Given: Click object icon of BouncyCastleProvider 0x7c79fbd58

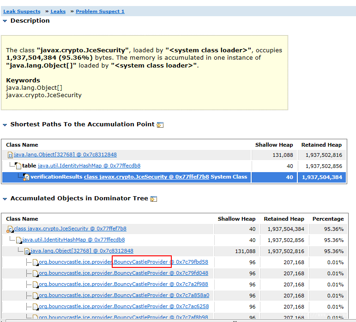Looking at the screenshot, I should (36, 262).
